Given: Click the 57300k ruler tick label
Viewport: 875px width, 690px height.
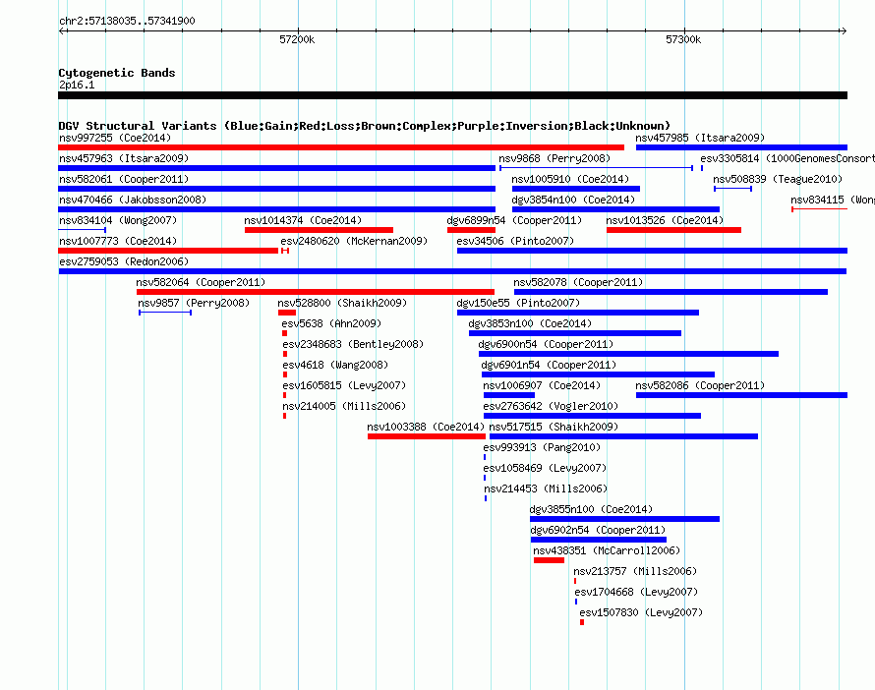Looking at the screenshot, I should coord(683,39).
